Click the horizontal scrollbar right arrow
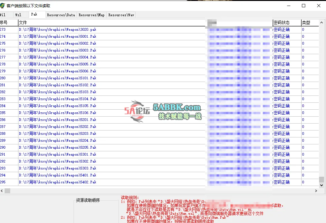 coord(316,191)
